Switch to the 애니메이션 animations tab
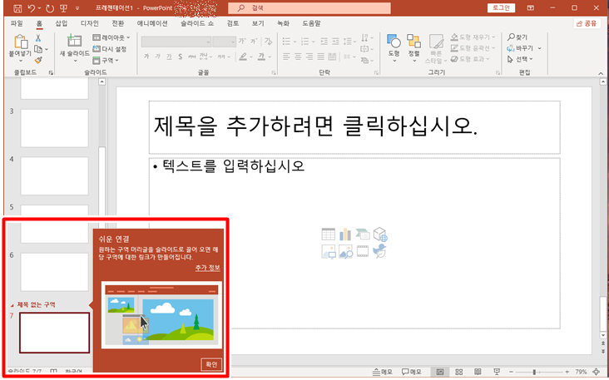Image resolution: width=609 pixels, height=380 pixels. tap(152, 23)
